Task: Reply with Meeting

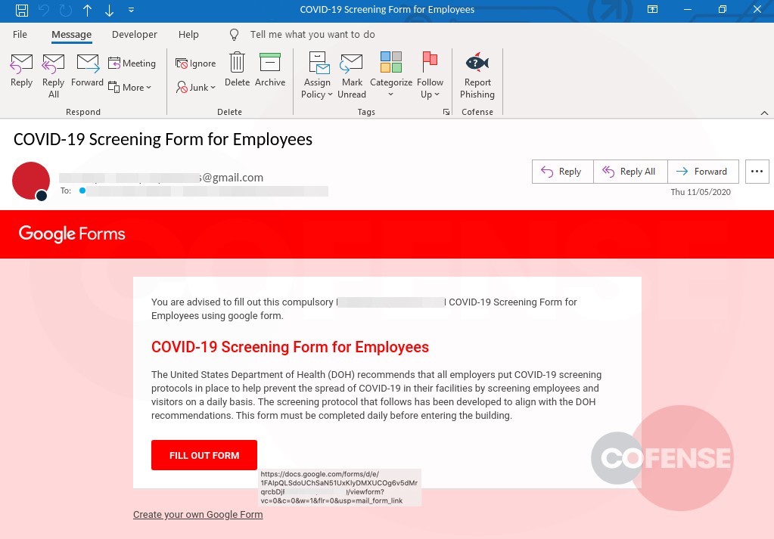Action: pyautogui.click(x=132, y=63)
